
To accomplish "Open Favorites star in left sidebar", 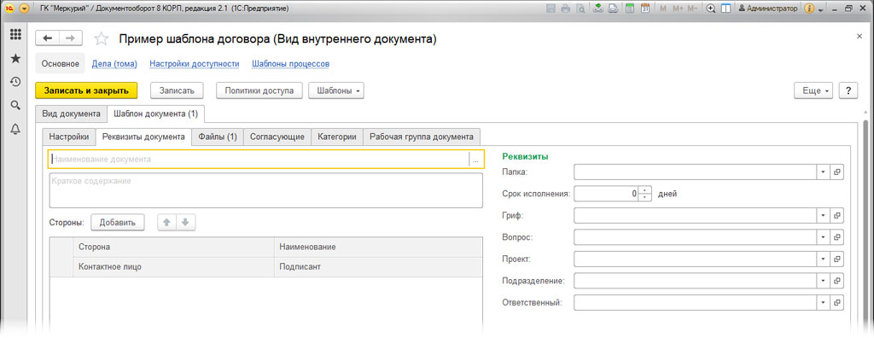I will coord(15,59).
